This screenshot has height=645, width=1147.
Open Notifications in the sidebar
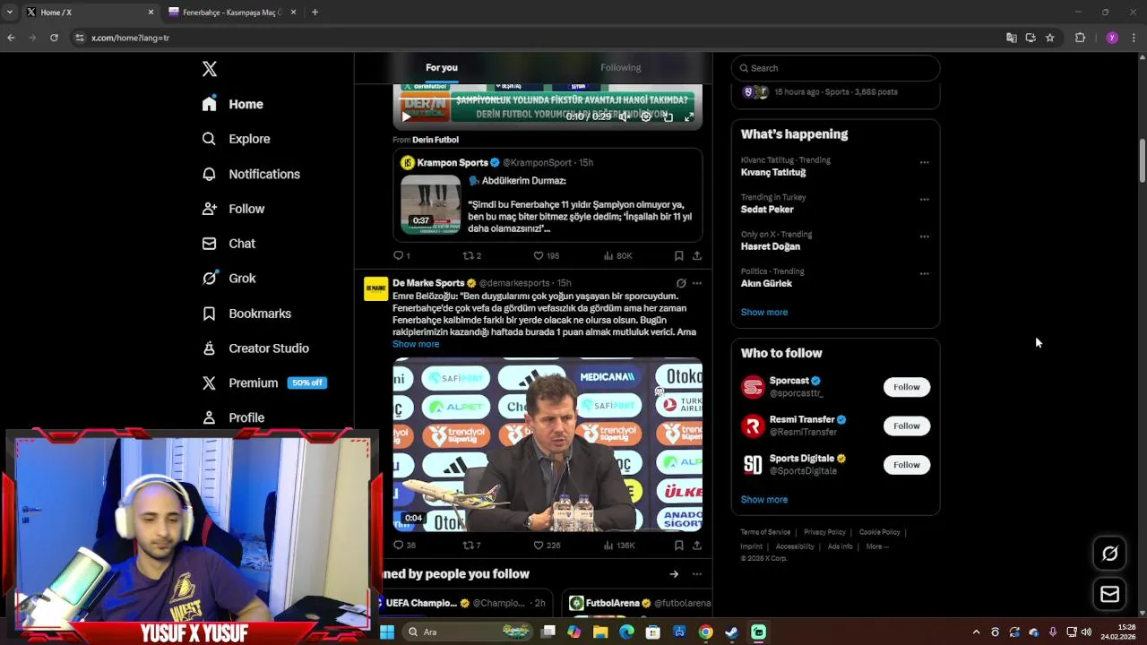tap(250, 174)
